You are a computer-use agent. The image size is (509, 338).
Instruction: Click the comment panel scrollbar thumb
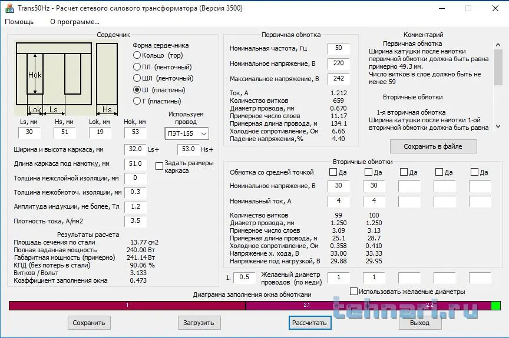498,67
